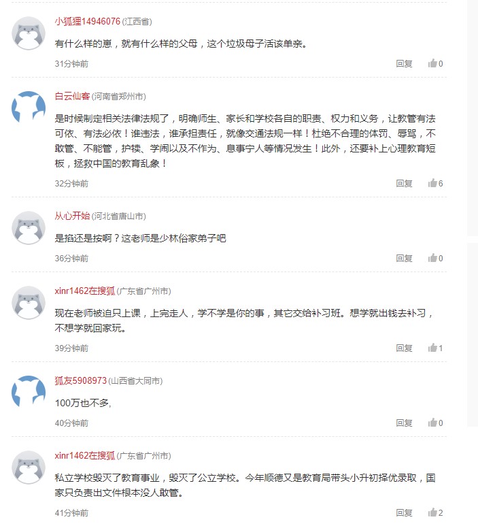Click thumbs-up showing 6 on 白云仙客's comment

[432, 184]
